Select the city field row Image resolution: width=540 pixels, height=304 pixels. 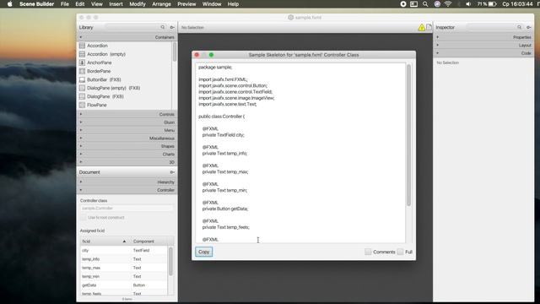click(124, 250)
